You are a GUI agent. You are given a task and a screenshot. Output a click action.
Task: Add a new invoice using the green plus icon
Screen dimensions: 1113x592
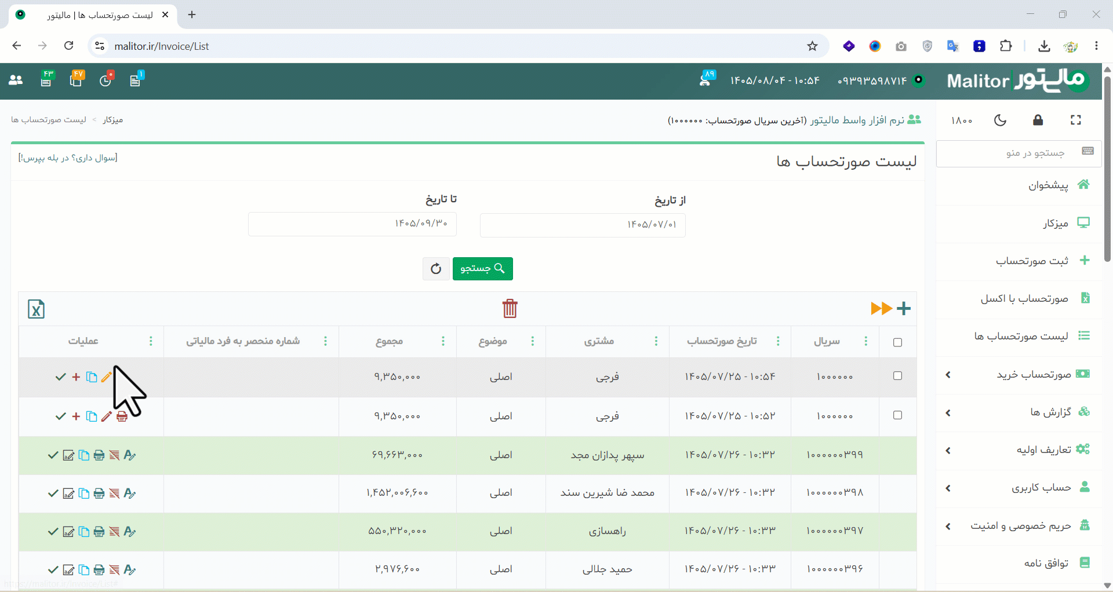click(x=904, y=308)
